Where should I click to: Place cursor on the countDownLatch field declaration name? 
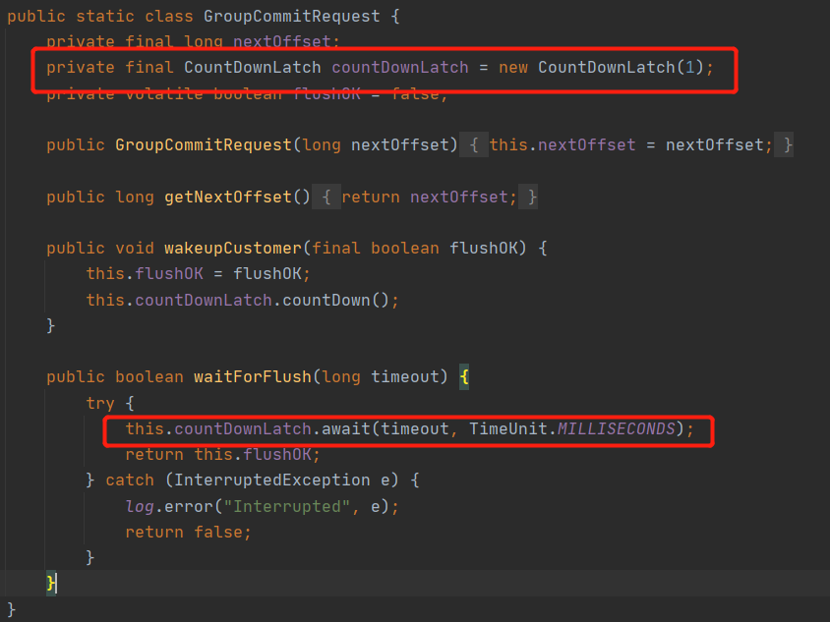coord(399,68)
